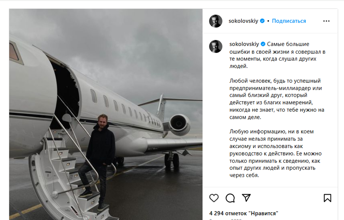Like the post with the heart icon
This screenshot has height=220, width=344.
click(x=214, y=198)
